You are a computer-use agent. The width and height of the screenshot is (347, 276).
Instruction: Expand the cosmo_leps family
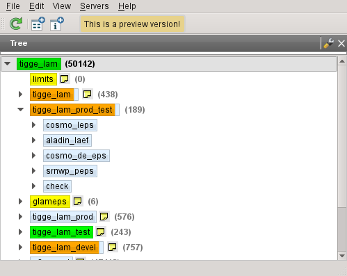(x=33, y=125)
